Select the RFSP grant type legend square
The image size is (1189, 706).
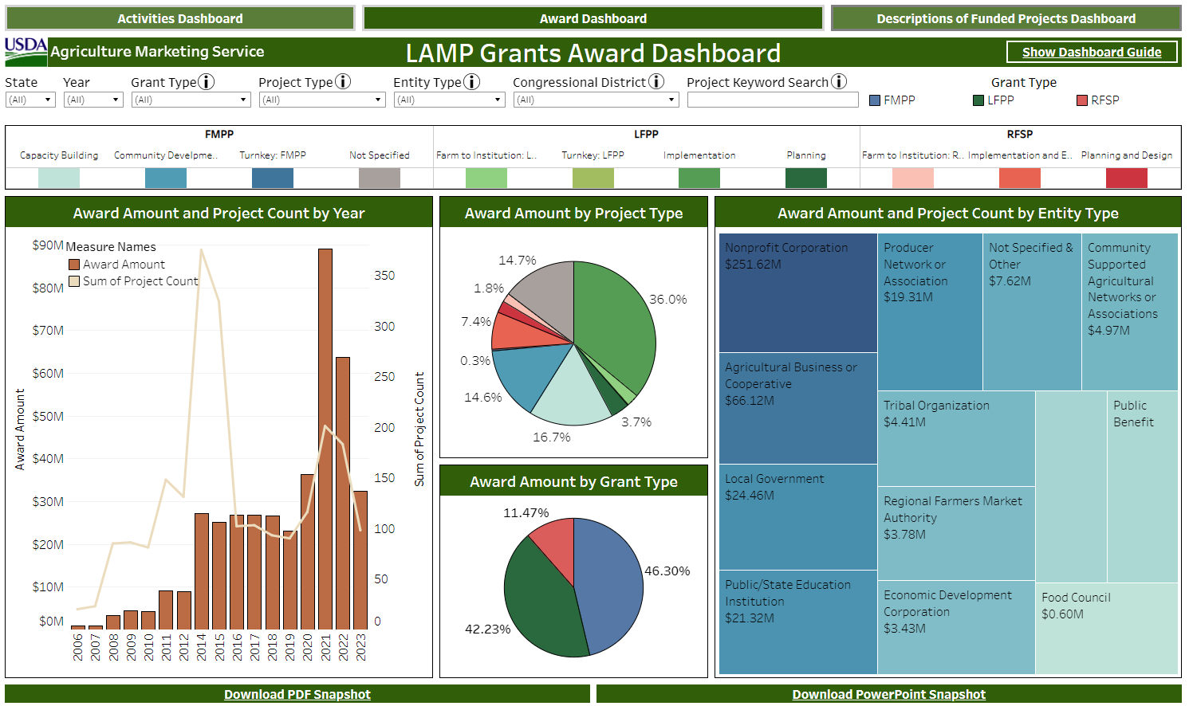click(1082, 100)
